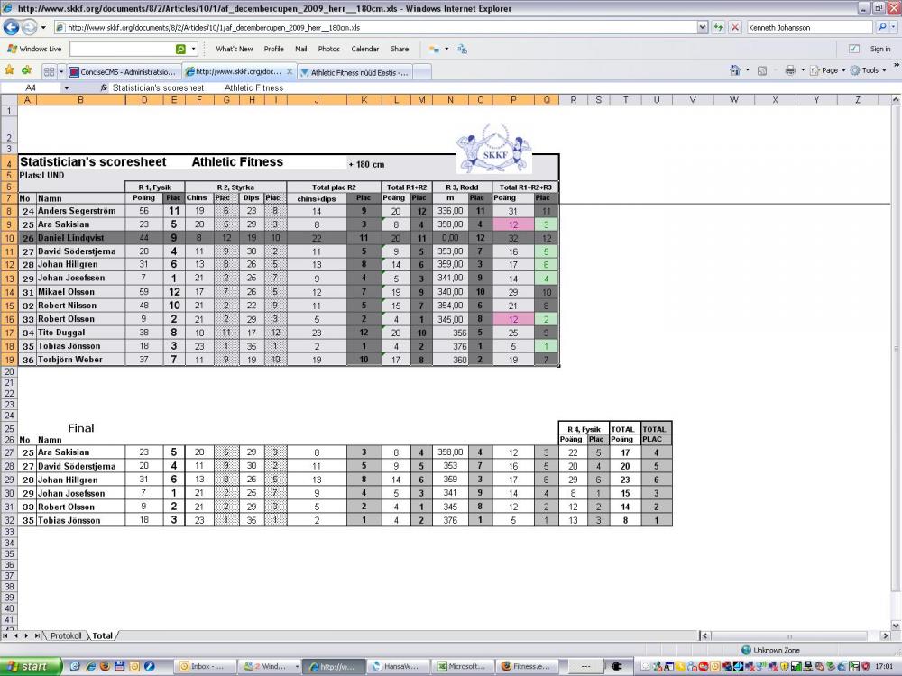Switch to the Protokoll sheet tab
Screen dimensions: 902x676
(66, 635)
